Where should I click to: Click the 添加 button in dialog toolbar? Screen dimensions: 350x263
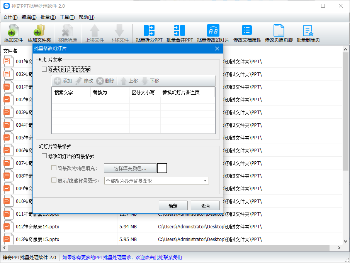click(63, 81)
